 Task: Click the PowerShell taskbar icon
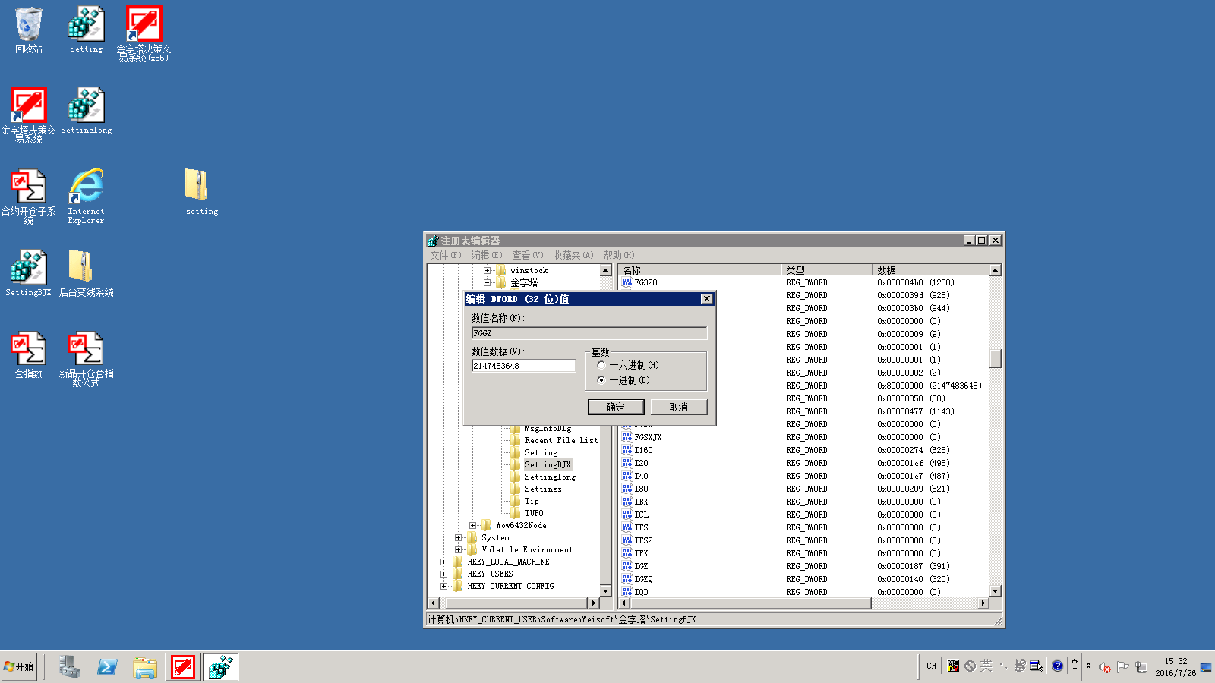click(107, 667)
